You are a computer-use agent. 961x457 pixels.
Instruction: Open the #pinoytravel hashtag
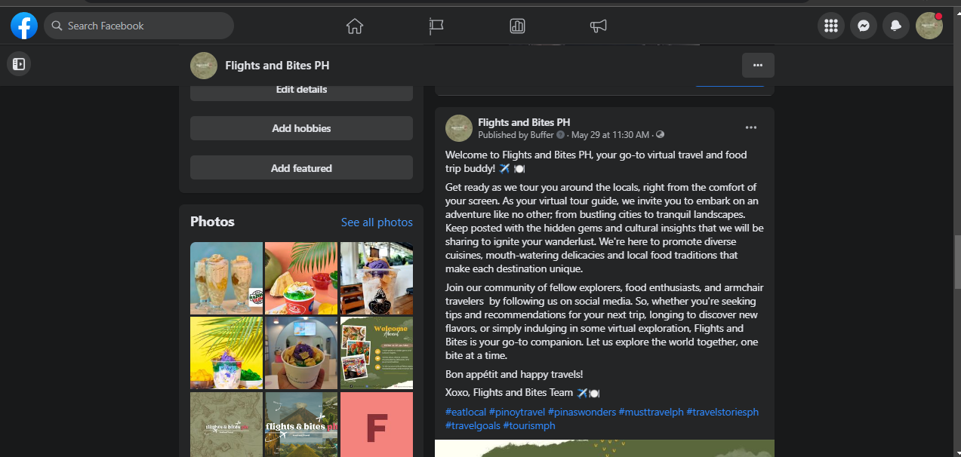(517, 412)
